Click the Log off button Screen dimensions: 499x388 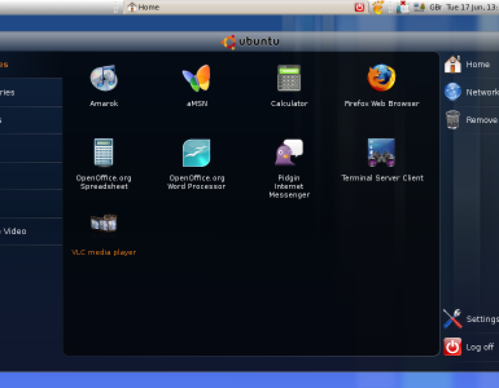[469, 346]
